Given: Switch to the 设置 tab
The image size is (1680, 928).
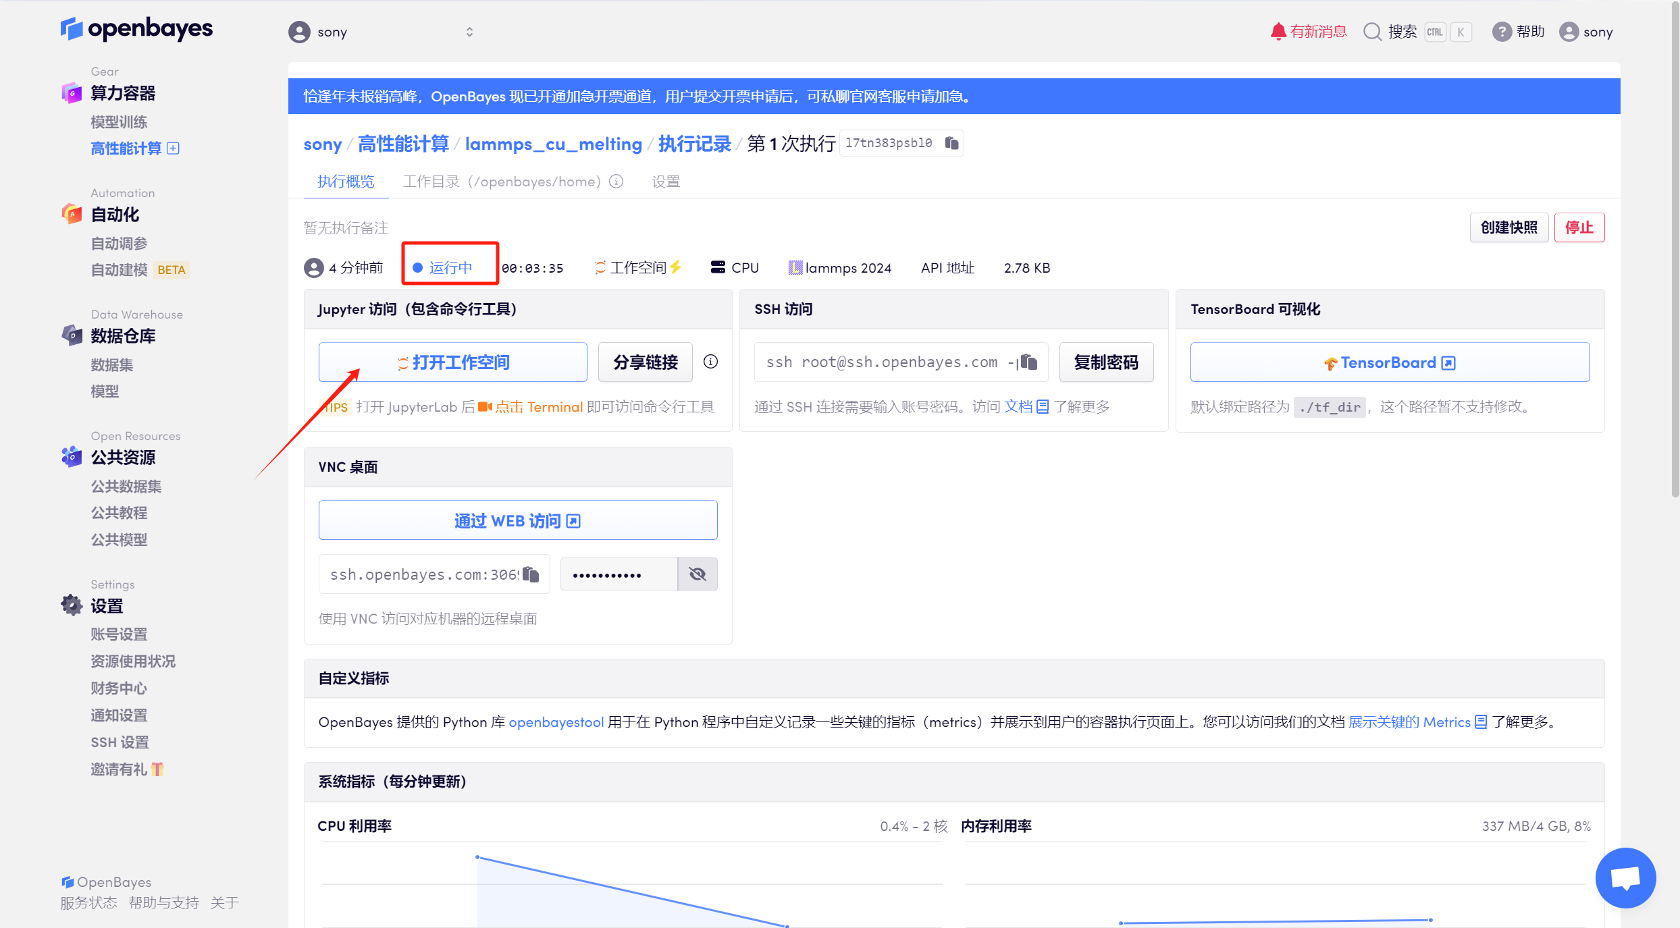Looking at the screenshot, I should click(x=666, y=182).
